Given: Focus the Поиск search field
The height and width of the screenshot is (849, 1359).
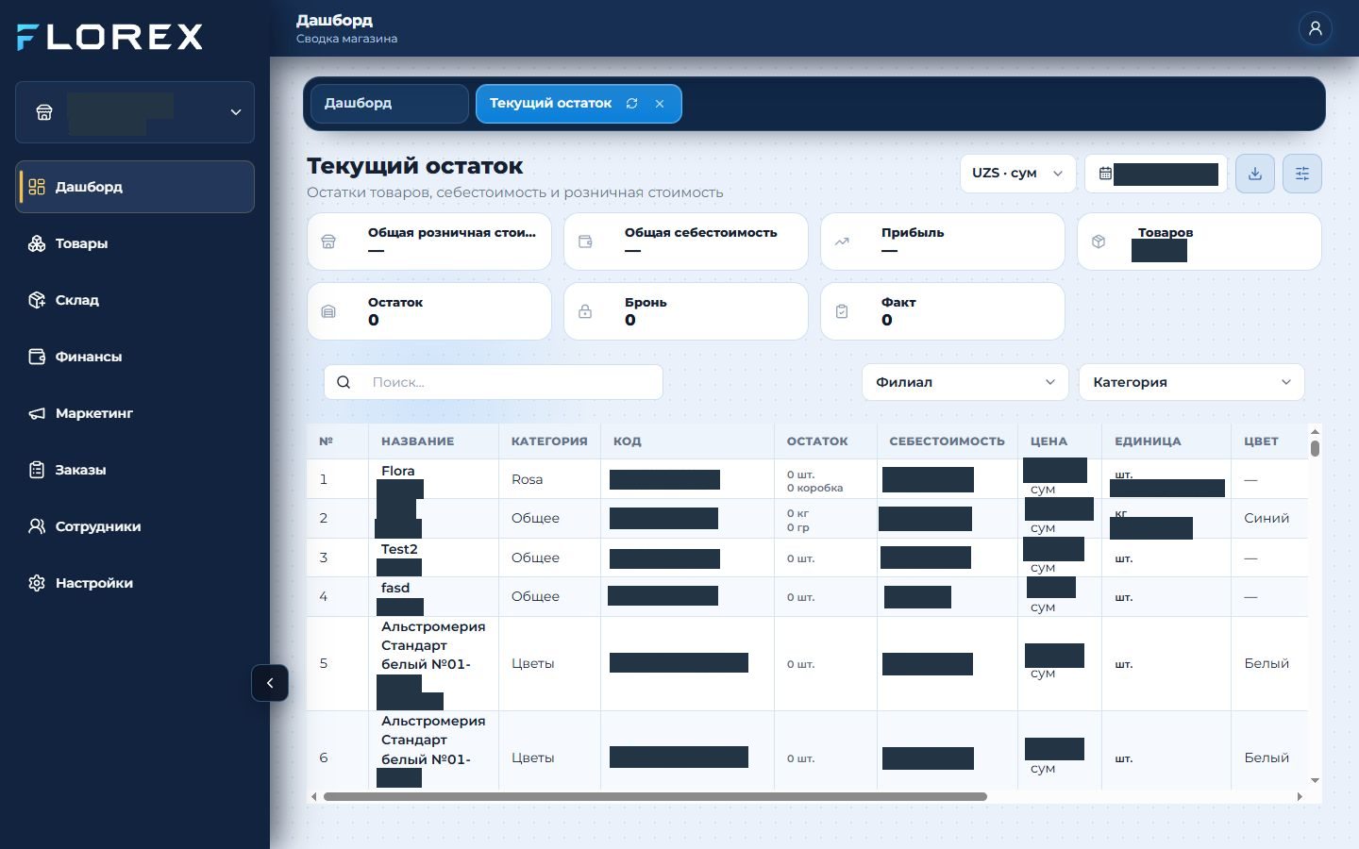Looking at the screenshot, I should (494, 382).
